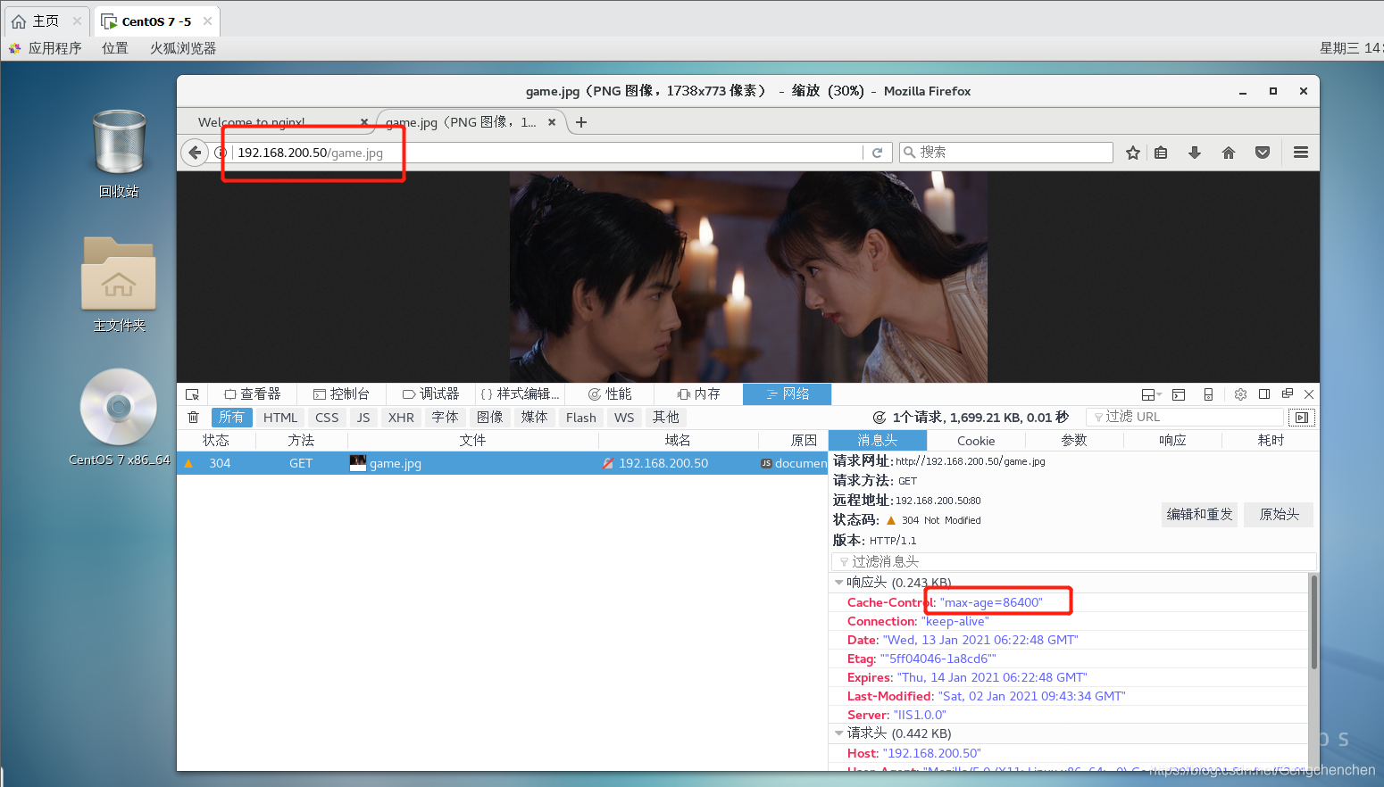Open the Style Editor (样式编辑) tab
The image size is (1384, 787).
[520, 394]
